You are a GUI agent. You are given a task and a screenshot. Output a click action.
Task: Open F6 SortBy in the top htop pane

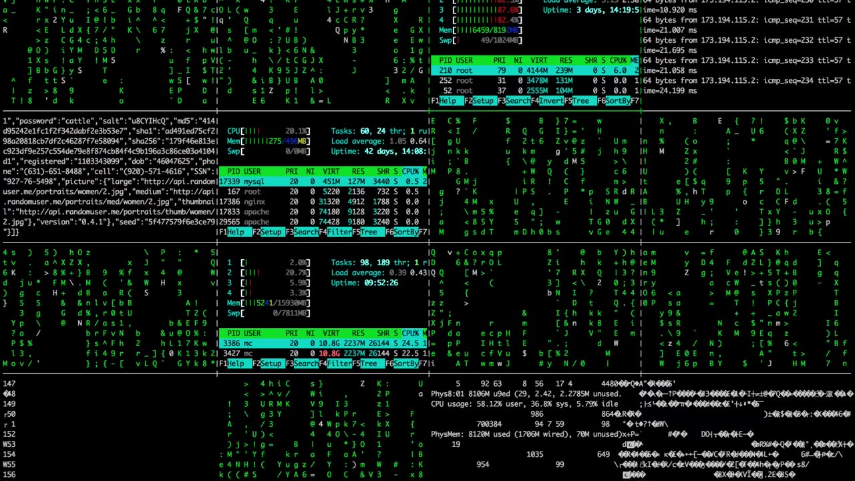coord(613,101)
